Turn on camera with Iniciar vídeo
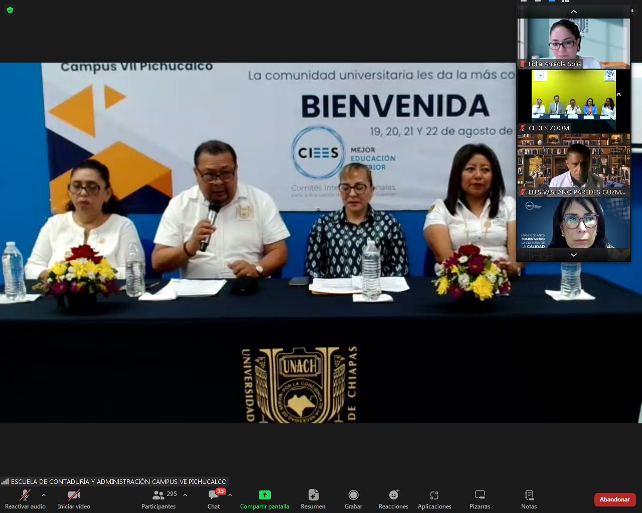This screenshot has height=513, width=642. [74, 499]
